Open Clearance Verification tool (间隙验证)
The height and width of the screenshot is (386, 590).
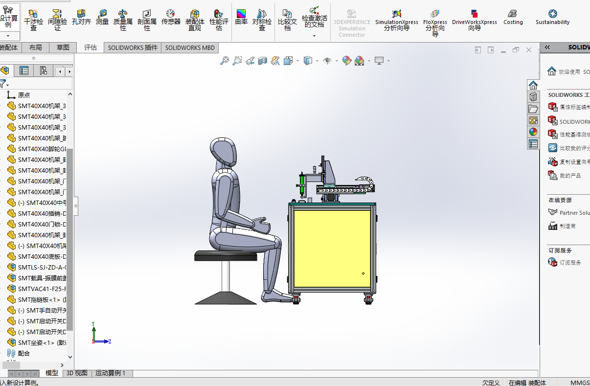57,20
